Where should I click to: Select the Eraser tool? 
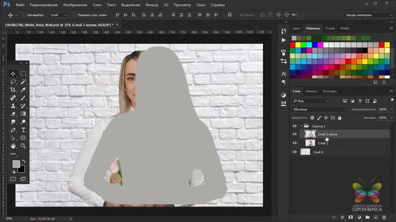[13, 114]
